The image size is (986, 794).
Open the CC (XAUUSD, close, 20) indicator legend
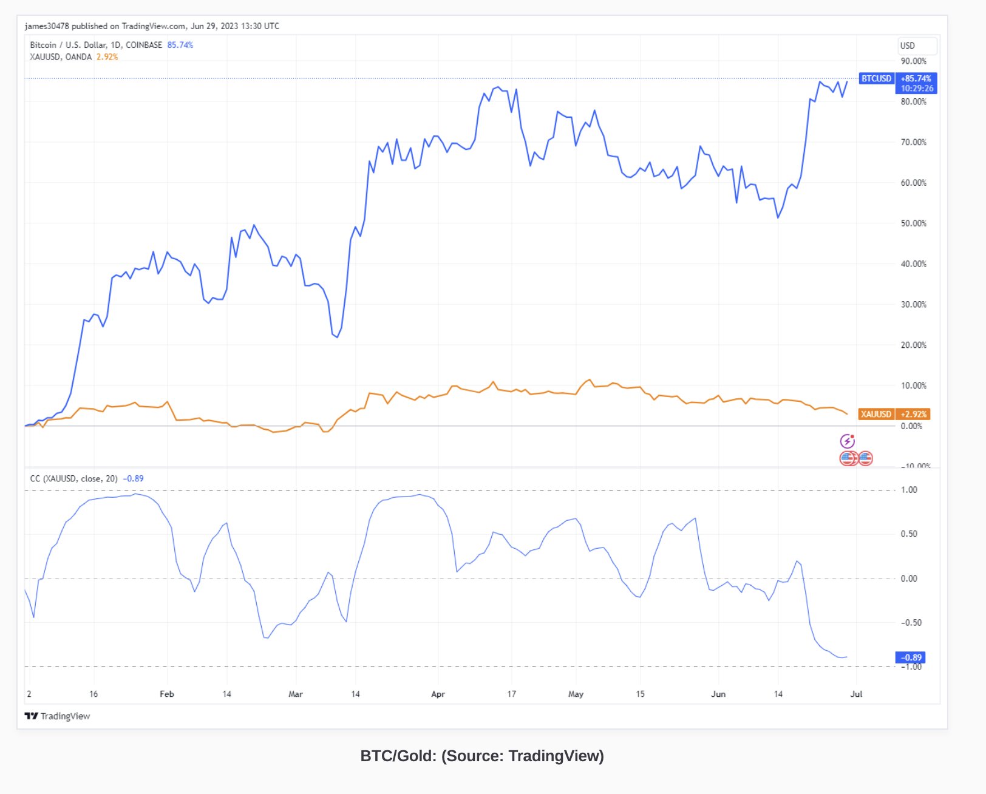click(74, 478)
